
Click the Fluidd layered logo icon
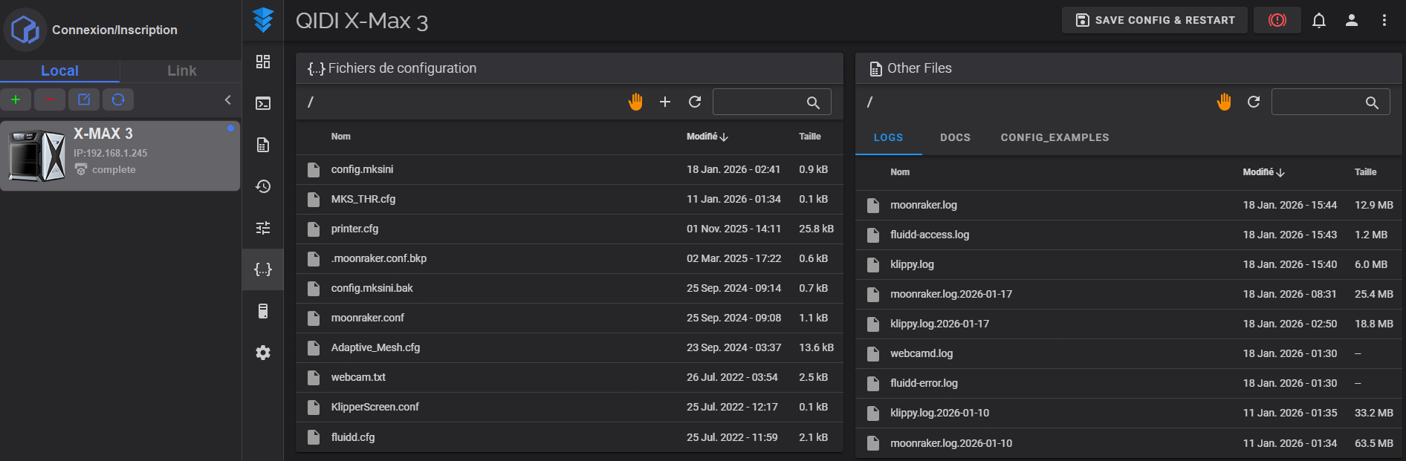tap(263, 20)
